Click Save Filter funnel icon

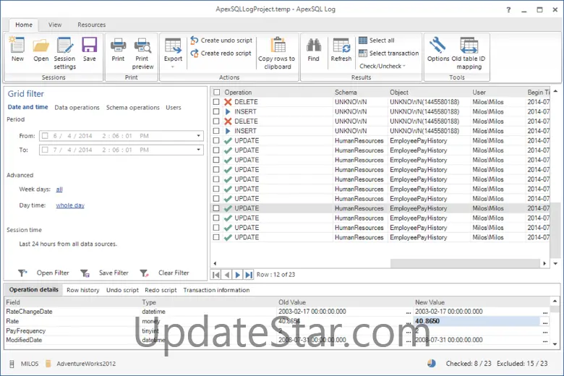(x=85, y=273)
